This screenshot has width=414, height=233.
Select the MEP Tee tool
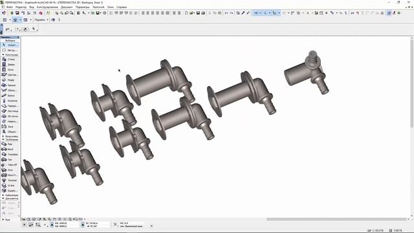pos(10,160)
